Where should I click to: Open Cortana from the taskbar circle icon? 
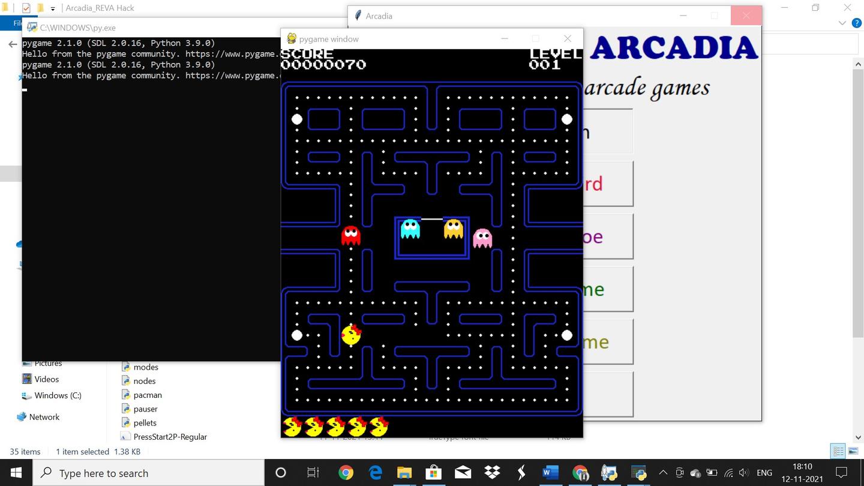click(280, 473)
